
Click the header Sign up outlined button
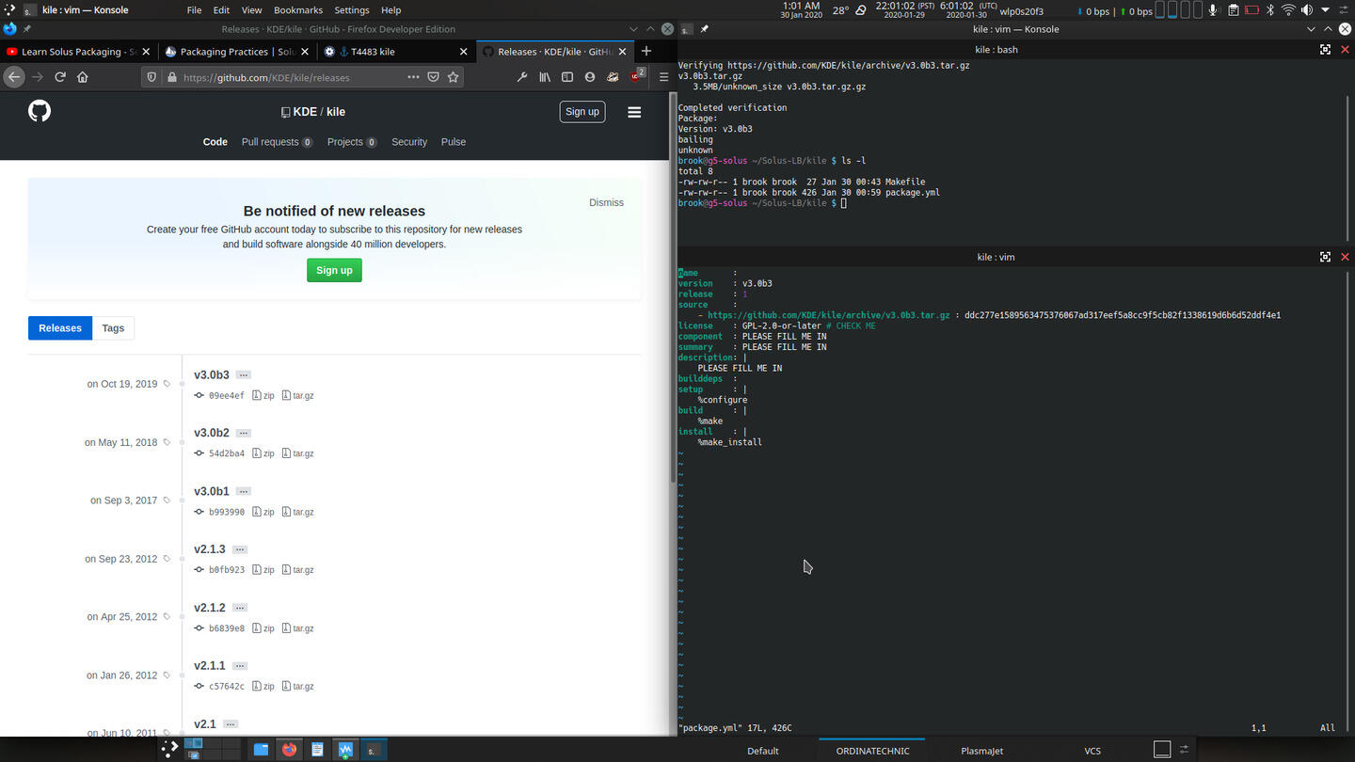click(x=582, y=111)
